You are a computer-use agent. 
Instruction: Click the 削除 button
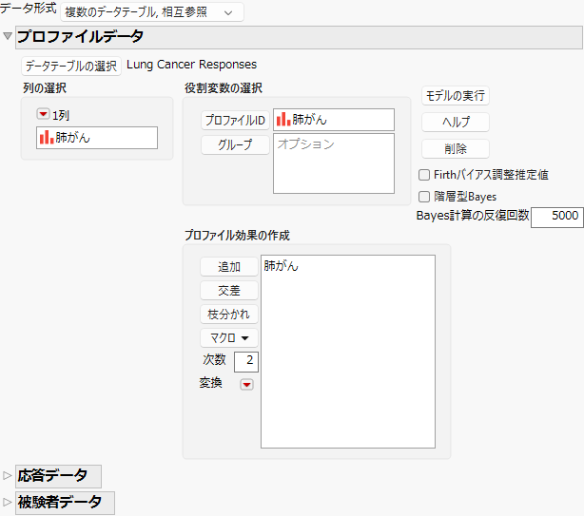point(456,149)
